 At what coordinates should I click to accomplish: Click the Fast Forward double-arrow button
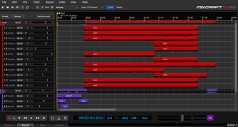[37, 118]
